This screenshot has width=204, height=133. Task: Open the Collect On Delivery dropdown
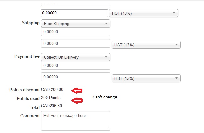coord(75,57)
